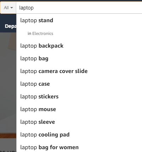The width and height of the screenshot is (142, 152).
Task: Pick the "laptop bag" suggestion
Action: point(79,59)
